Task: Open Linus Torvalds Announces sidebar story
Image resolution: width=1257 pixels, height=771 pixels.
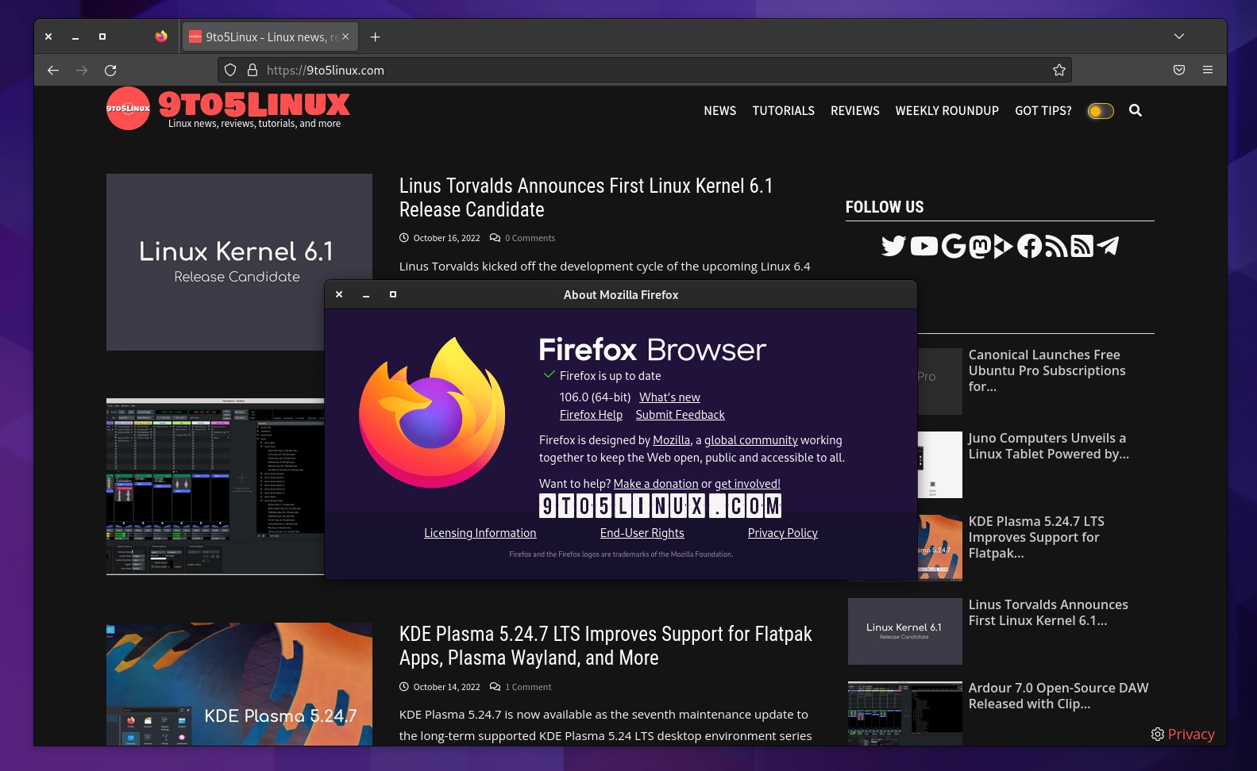Action: [x=1048, y=612]
